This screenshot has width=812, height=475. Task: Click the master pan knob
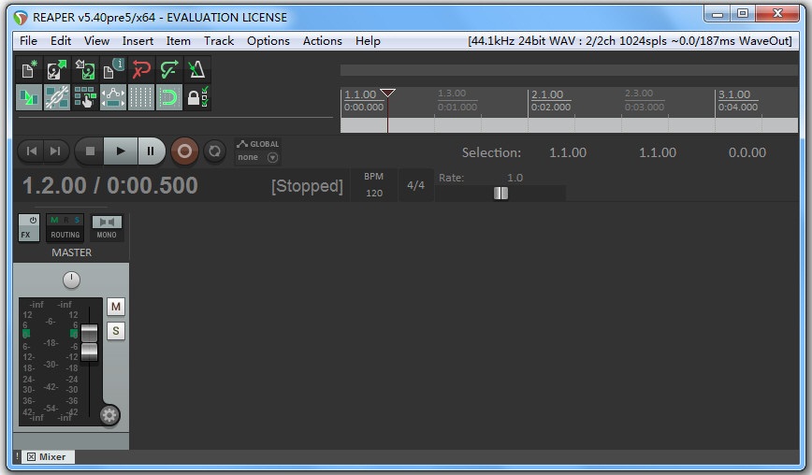[71, 280]
